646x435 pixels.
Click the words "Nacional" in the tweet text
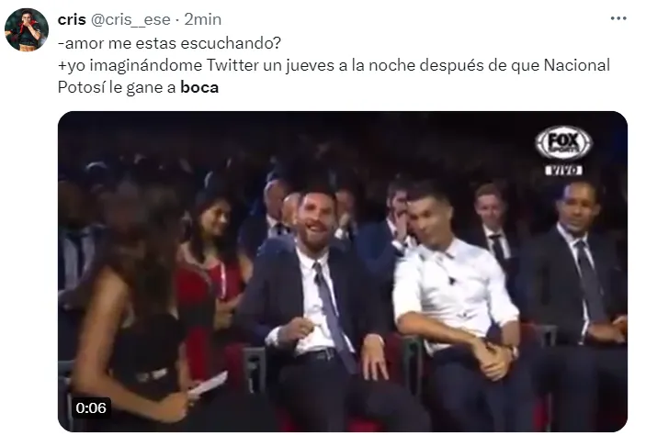(x=577, y=65)
